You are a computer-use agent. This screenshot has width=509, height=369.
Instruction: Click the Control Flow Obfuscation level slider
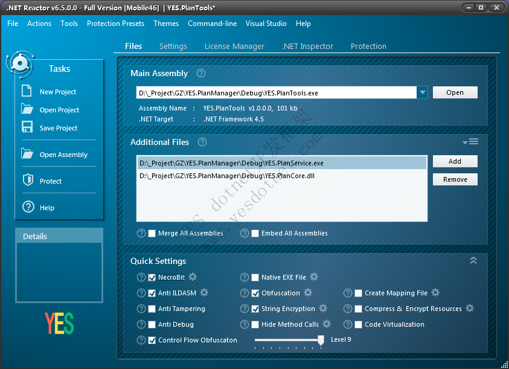289,340
